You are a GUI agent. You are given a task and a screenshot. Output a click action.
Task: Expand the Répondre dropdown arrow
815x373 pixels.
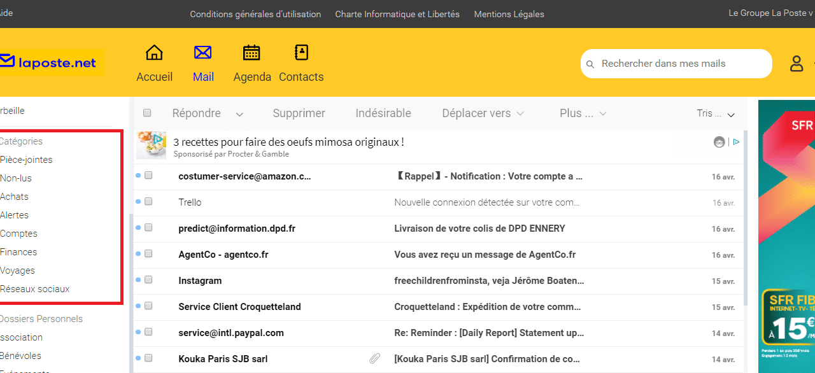(239, 115)
